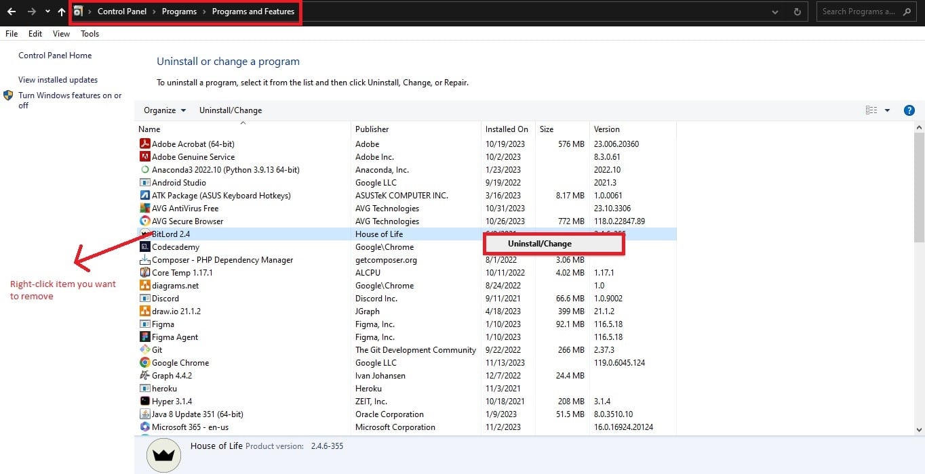The image size is (925, 474).
Task: Click the vertical scrollbar thumb
Action: (919, 188)
